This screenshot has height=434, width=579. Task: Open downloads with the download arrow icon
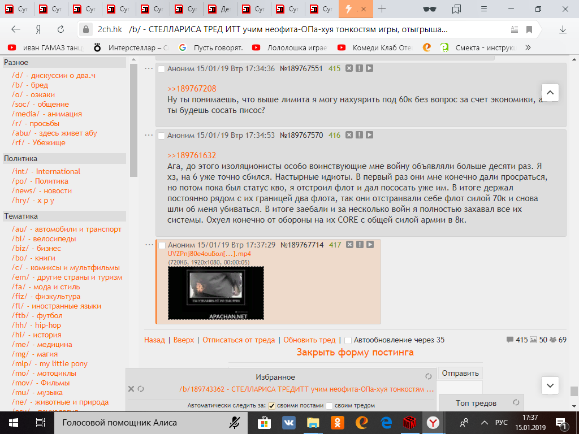click(563, 29)
